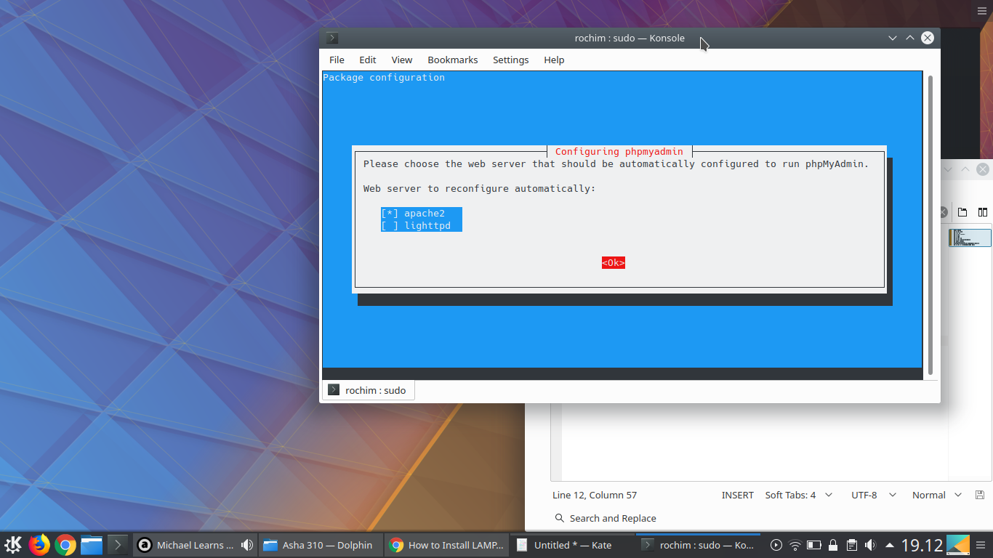Select the rochim : sudo terminal tab
The height and width of the screenshot is (558, 993).
tap(368, 390)
